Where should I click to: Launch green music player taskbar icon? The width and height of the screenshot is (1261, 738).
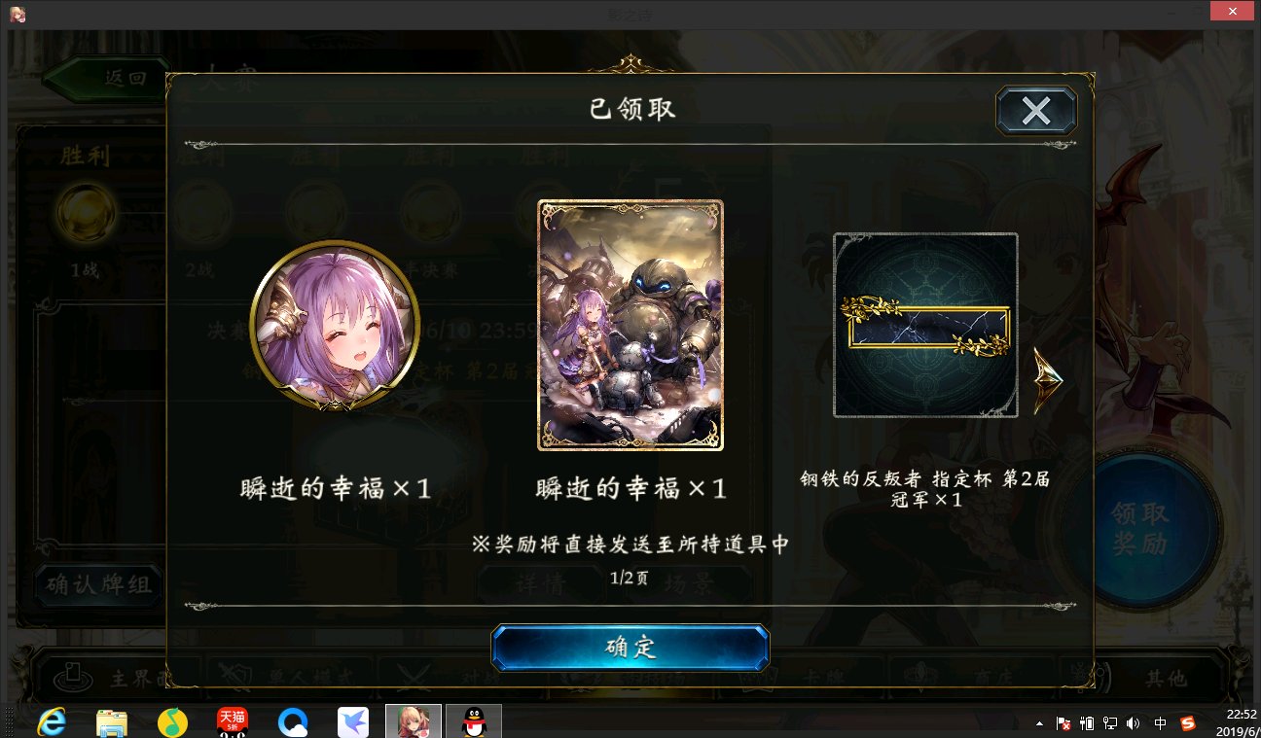[172, 721]
